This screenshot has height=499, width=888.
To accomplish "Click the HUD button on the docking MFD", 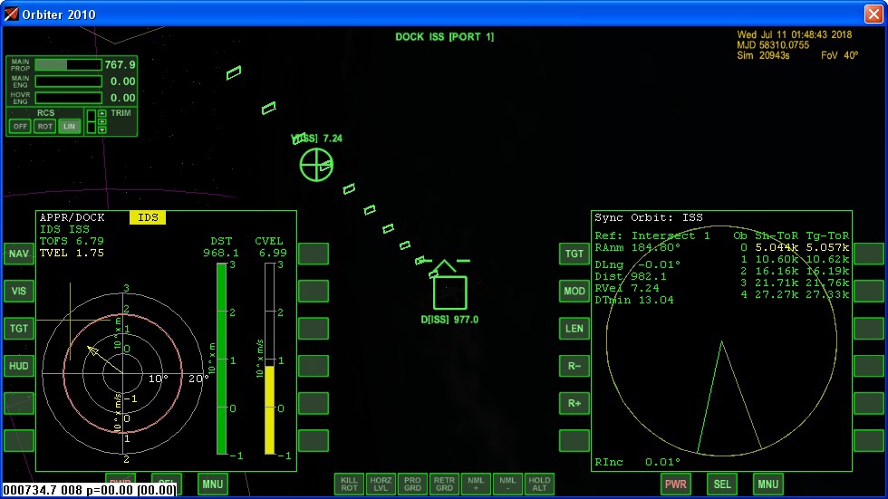I will coord(19,366).
